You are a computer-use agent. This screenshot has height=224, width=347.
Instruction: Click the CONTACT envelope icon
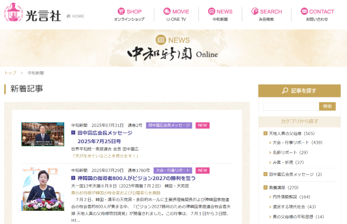pos(304,11)
